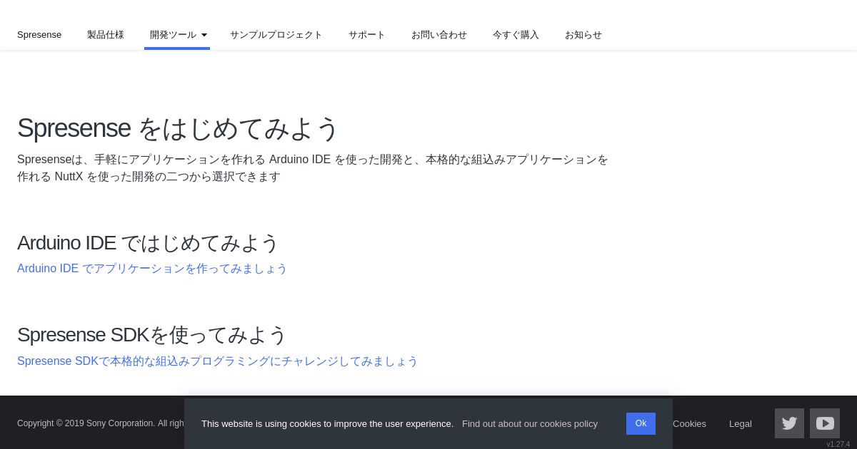Click the Spresense SDKを使ってみよう heading
857x449 pixels.
tap(152, 335)
